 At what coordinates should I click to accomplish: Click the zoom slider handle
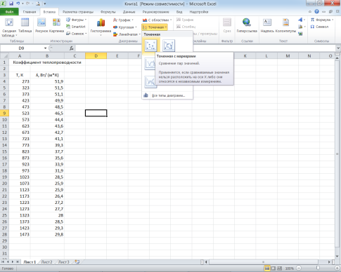[x=318, y=268]
